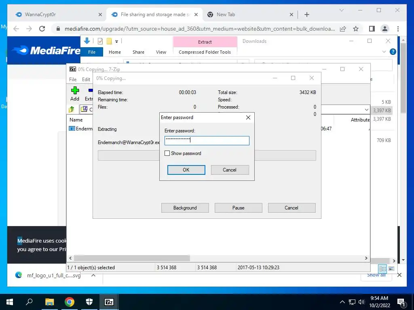Click the password input field
The image size is (414, 310).
coord(207,140)
